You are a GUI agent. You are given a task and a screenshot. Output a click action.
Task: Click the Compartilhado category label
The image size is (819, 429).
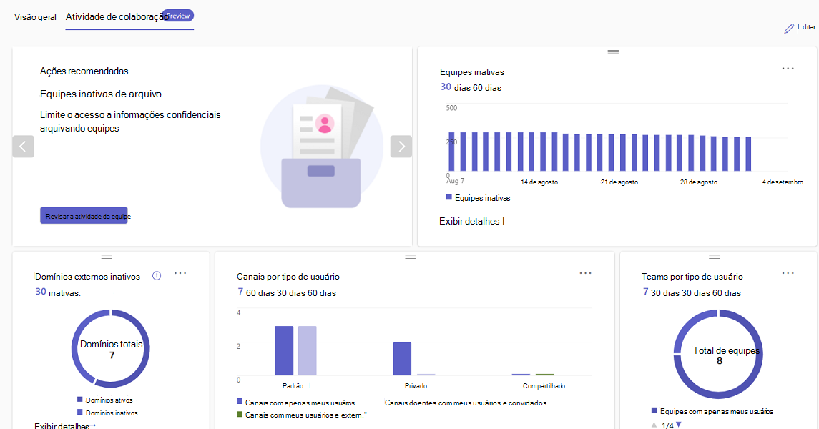544,385
